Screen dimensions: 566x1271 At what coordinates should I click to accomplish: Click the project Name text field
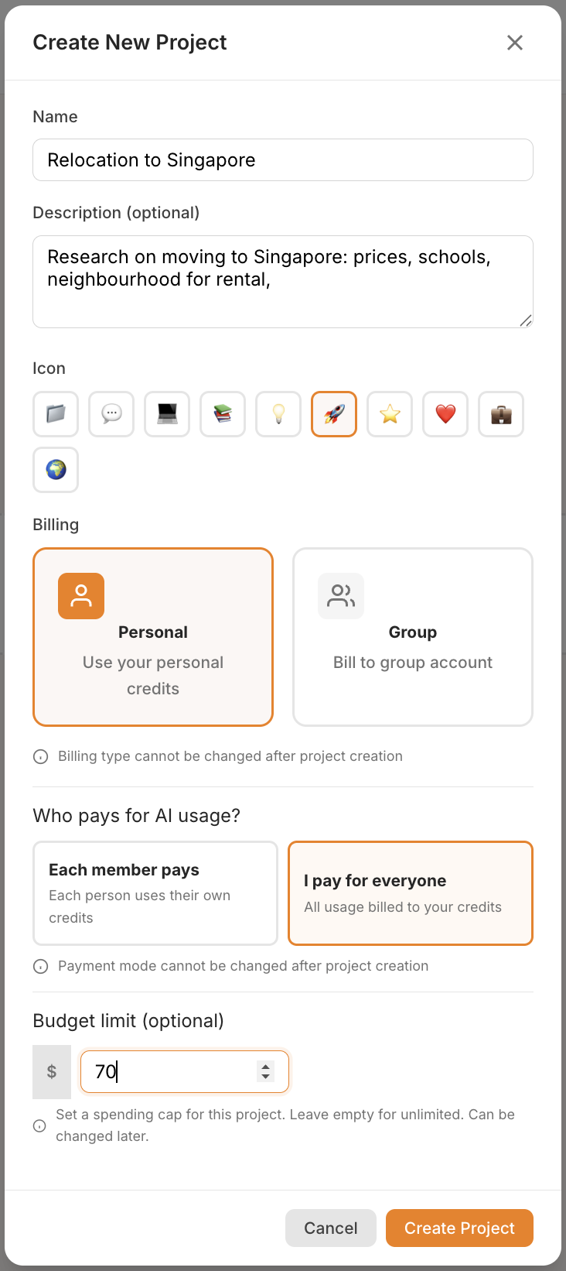pyautogui.click(x=283, y=160)
